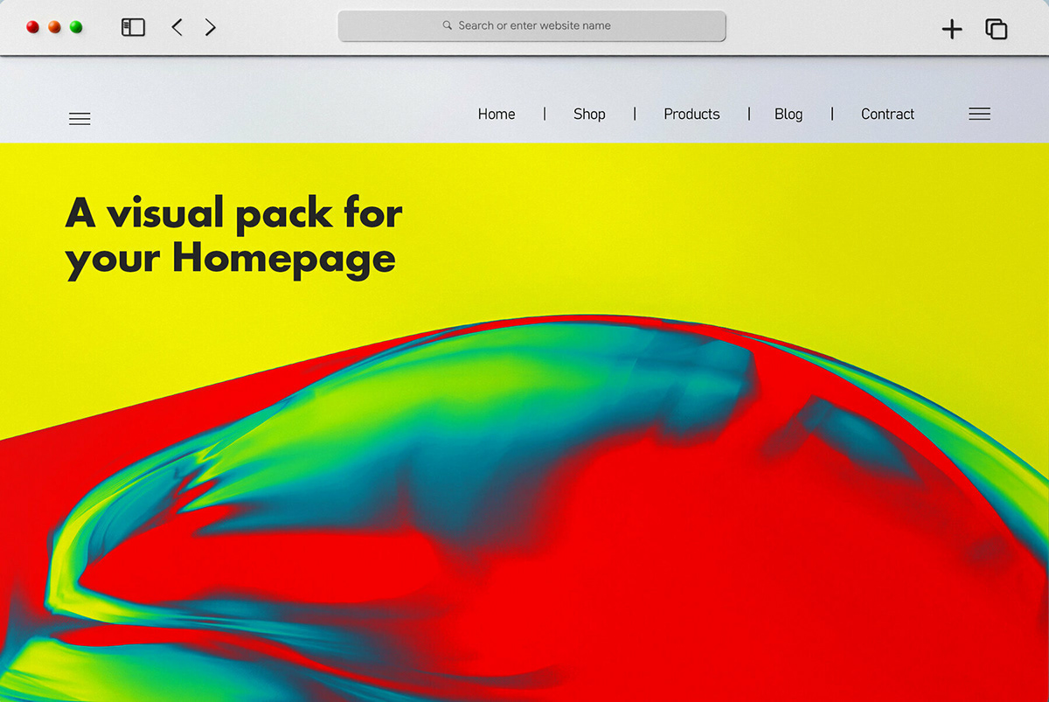
Task: Go forward with the right arrow
Action: (211, 27)
